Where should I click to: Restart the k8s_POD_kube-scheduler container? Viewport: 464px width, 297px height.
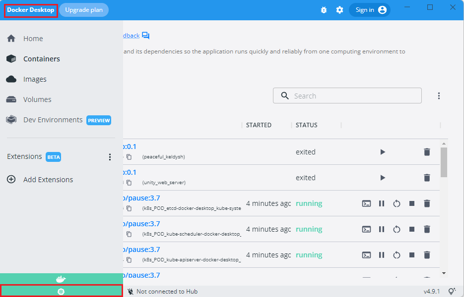point(397,229)
